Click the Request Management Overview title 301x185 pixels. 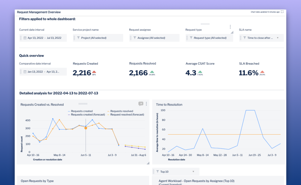[x=39, y=12]
